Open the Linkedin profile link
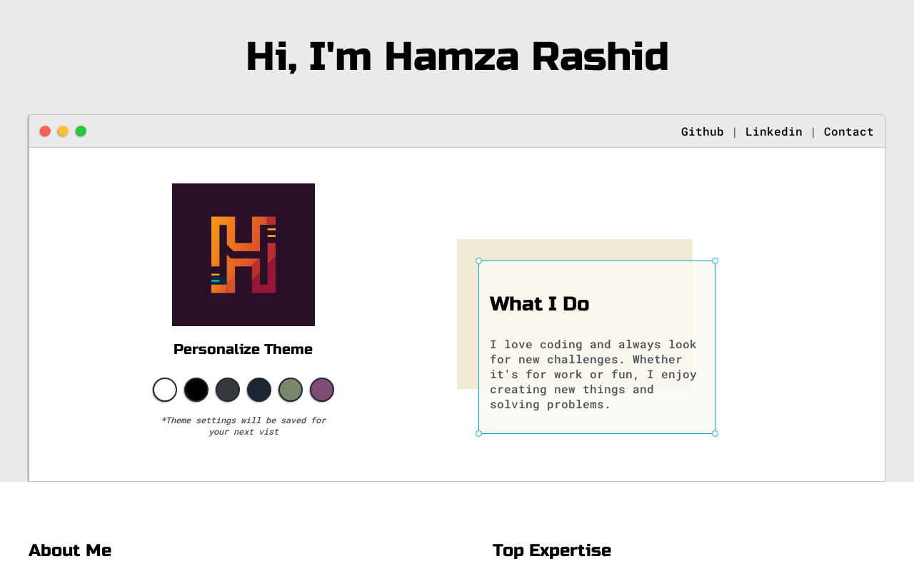914x571 pixels. pyautogui.click(x=773, y=132)
